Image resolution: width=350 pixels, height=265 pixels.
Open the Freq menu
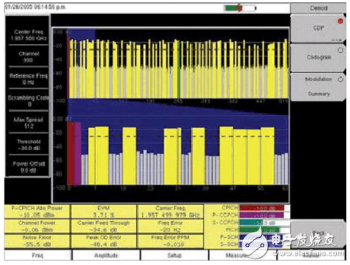click(x=38, y=255)
